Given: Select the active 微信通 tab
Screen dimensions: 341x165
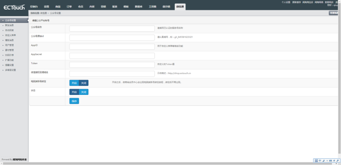Looking at the screenshot, I should 180,7.
